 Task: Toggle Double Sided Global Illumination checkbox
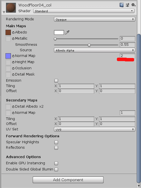(x=56, y=170)
